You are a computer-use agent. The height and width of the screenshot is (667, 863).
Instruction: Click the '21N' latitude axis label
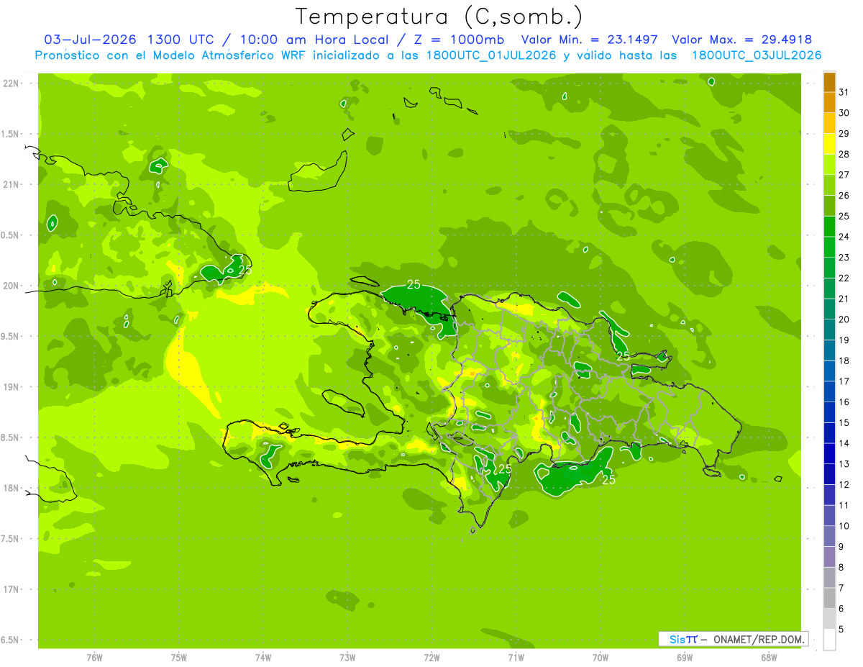click(12, 184)
